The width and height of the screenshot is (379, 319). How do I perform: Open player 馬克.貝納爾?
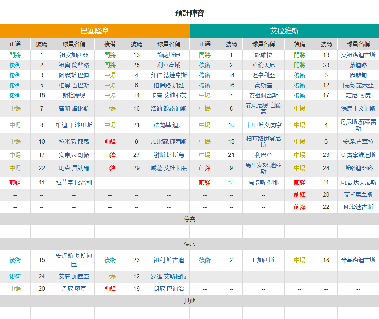point(74,168)
